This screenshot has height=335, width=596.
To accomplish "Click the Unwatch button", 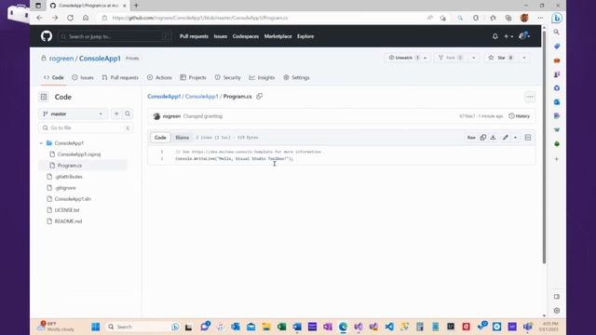I will point(403,58).
